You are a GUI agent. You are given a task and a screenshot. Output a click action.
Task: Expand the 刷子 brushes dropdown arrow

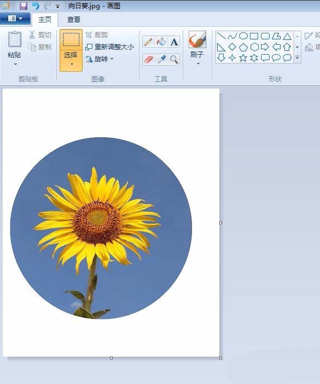[198, 64]
